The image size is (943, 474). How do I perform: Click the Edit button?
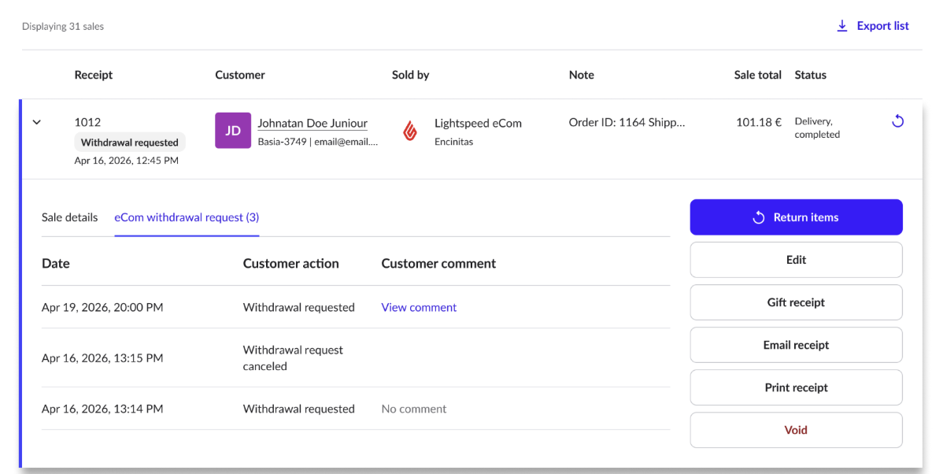(x=796, y=260)
